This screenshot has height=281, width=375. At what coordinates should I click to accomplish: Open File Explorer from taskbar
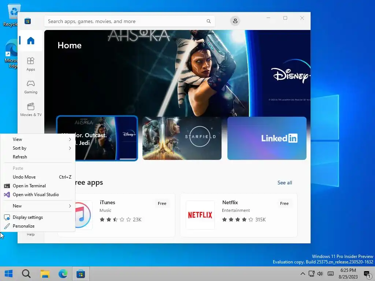point(45,274)
